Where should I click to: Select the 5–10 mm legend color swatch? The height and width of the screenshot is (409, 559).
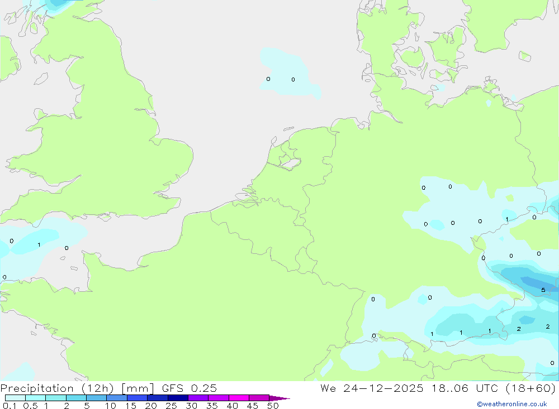pos(97,398)
